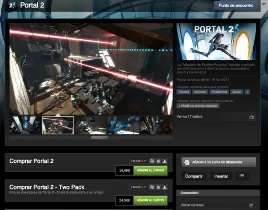Expand more tags with the plus button

(x=247, y=92)
